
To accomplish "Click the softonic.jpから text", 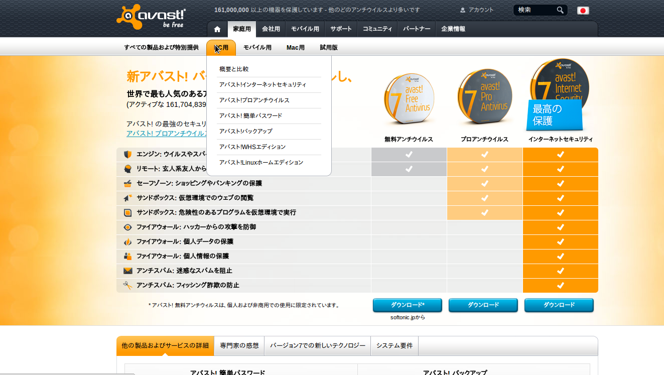I will click(x=408, y=317).
